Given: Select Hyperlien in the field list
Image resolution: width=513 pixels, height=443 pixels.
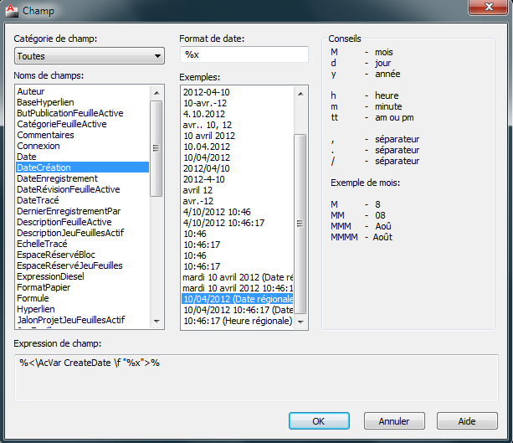Looking at the screenshot, I should (35, 309).
